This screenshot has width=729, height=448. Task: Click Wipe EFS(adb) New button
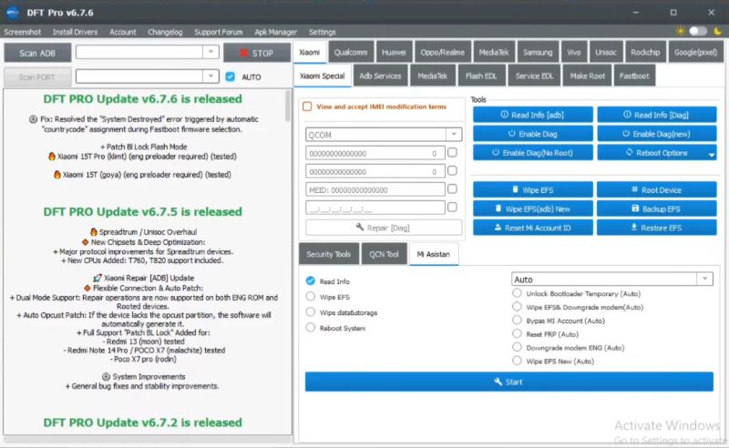(533, 209)
